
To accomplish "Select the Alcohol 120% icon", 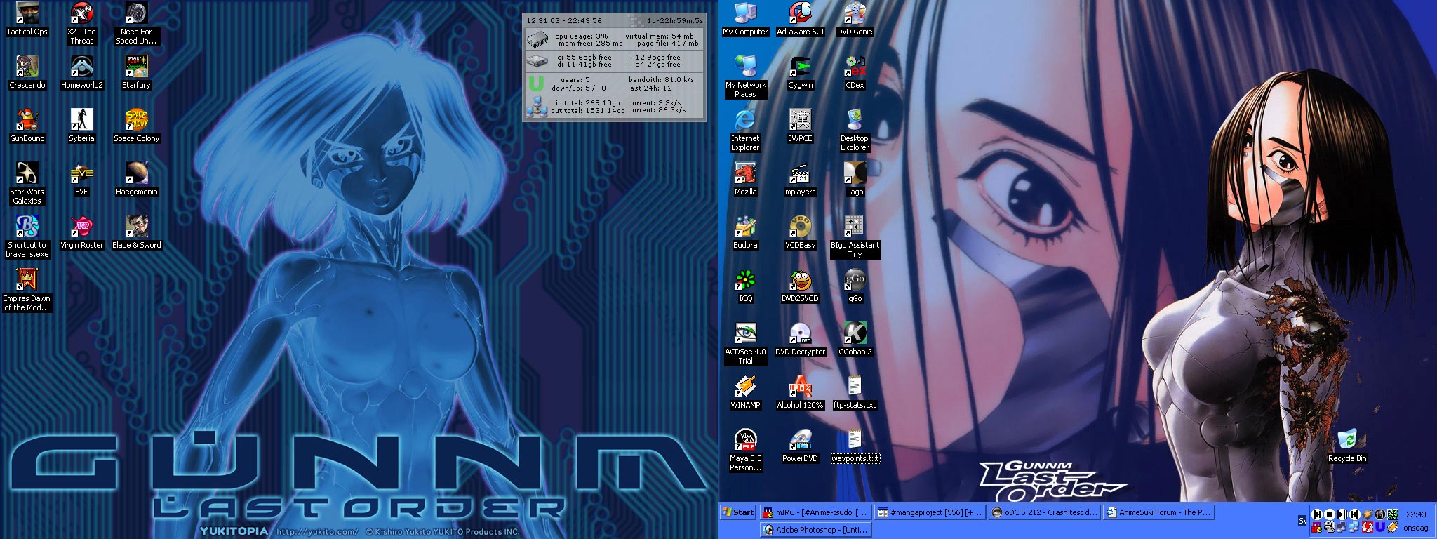I will 800,392.
